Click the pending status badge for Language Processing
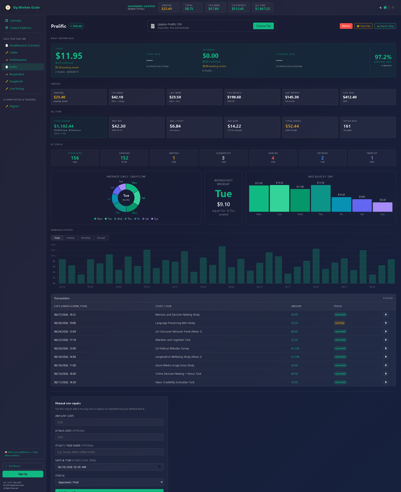Viewport: 401px width, 492px height. 340,323
